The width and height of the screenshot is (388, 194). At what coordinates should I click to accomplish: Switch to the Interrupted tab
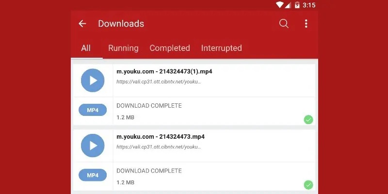pos(222,48)
